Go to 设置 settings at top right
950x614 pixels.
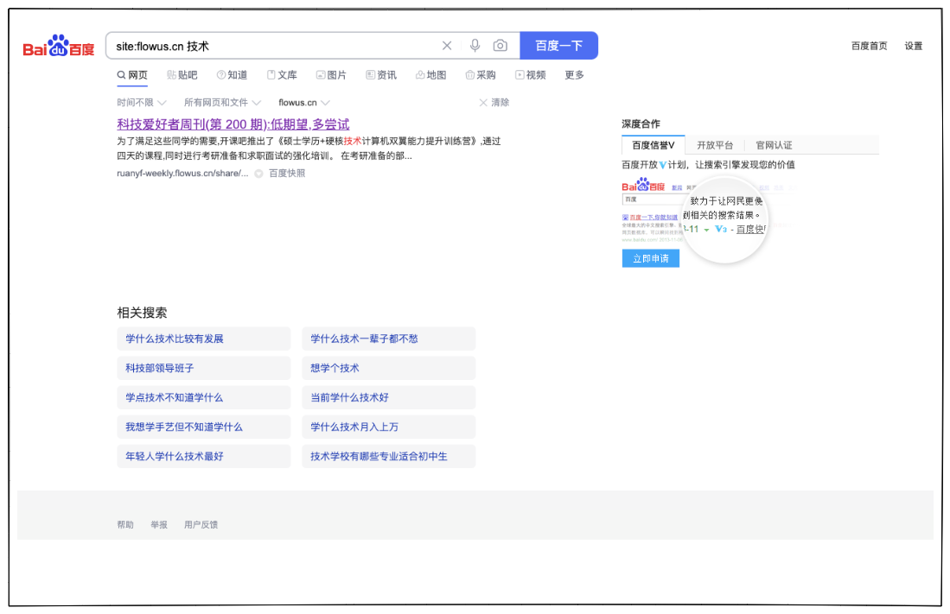click(913, 46)
